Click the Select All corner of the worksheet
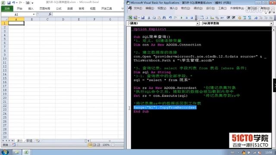The image size is (276, 155). click(5, 19)
